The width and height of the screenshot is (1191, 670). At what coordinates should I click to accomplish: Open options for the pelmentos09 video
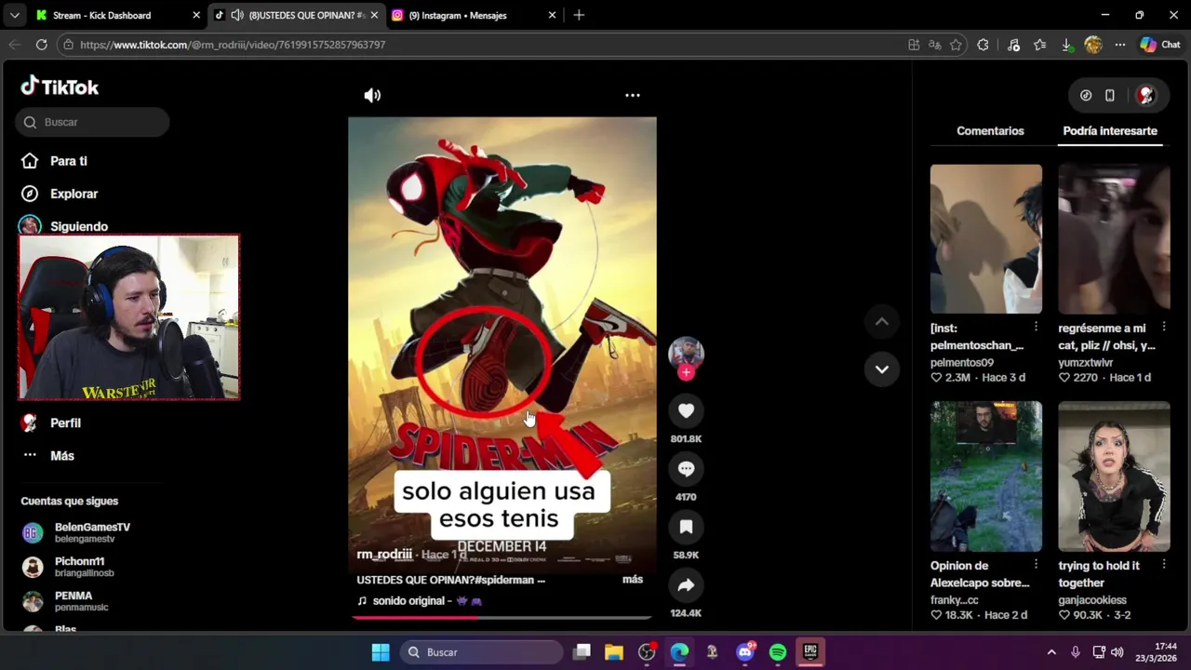[x=1036, y=327]
